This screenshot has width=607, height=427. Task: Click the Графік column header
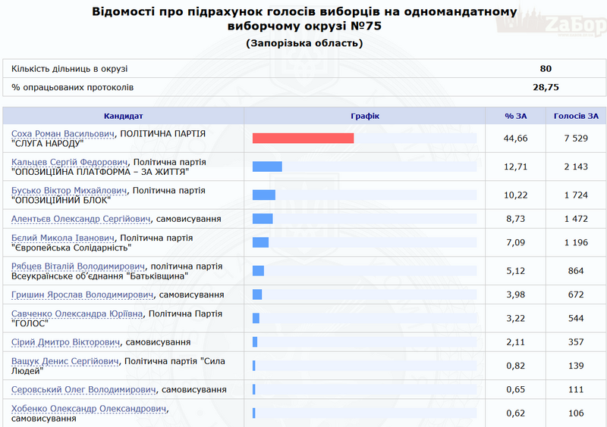point(364,116)
